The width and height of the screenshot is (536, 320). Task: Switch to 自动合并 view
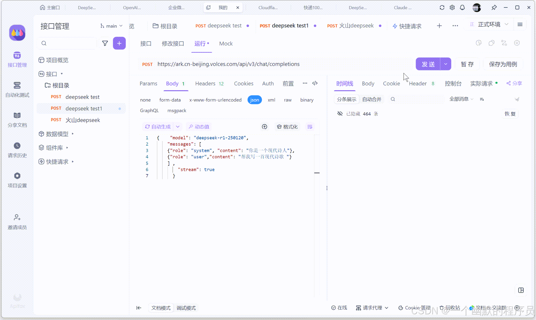(x=372, y=99)
